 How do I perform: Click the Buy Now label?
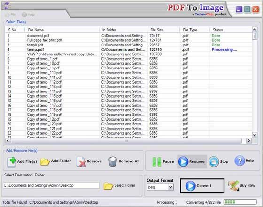[248, 185]
